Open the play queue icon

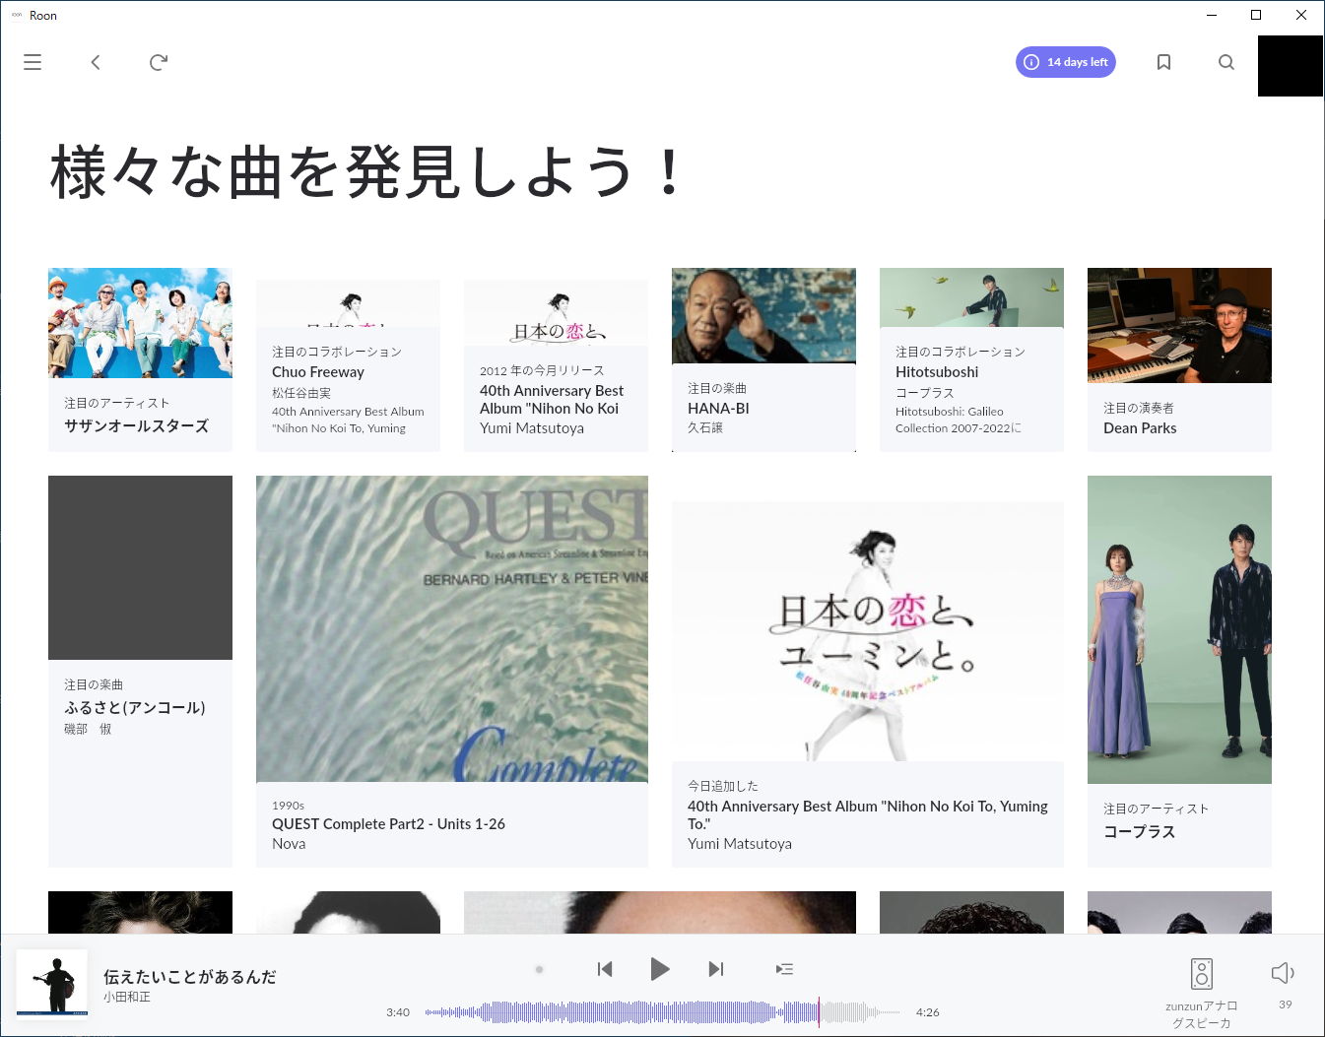[784, 969]
